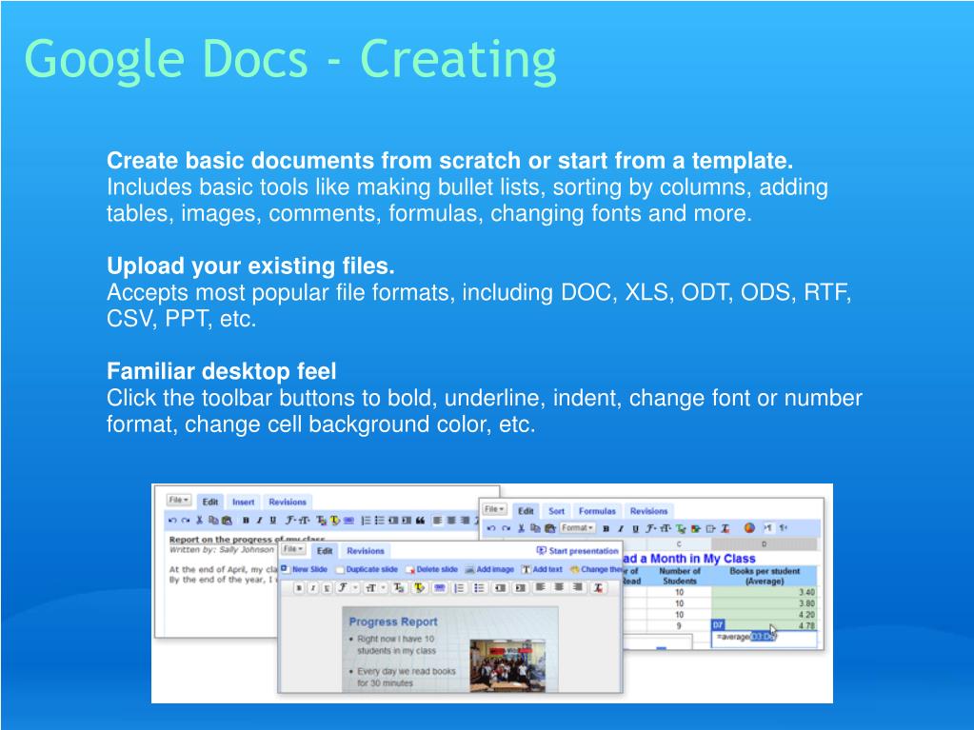Click the highlight color icon in the document toolbar
Screen dimensions: 974x730
point(335,521)
